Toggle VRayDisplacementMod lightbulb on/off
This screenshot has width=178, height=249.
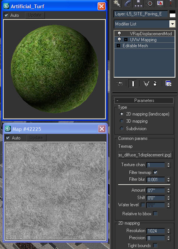pos(119,34)
